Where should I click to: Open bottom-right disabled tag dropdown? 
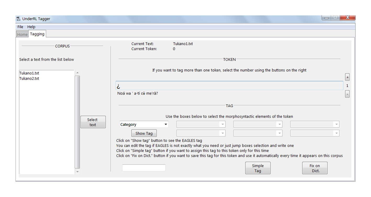click(315, 133)
